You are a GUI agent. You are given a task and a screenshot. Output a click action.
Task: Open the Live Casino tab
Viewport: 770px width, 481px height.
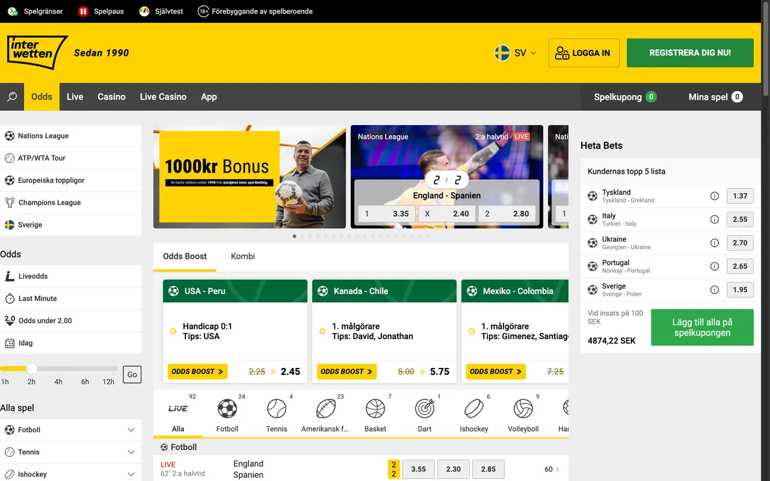(163, 97)
